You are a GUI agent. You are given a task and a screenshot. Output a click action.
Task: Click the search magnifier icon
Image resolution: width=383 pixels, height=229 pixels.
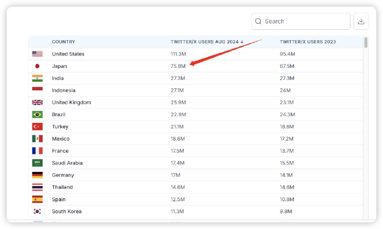[x=259, y=22]
